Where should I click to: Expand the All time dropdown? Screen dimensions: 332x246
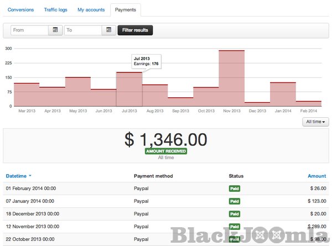pos(315,122)
